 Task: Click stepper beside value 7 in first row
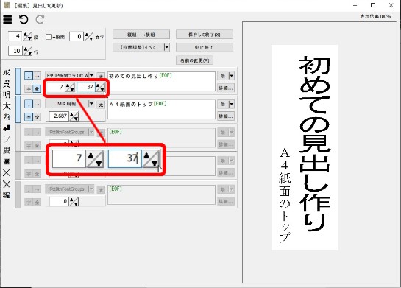pos(70,88)
